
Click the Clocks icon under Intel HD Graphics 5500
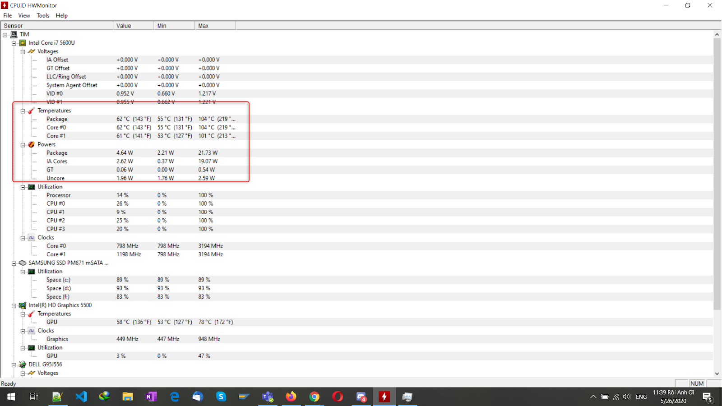tap(31, 330)
